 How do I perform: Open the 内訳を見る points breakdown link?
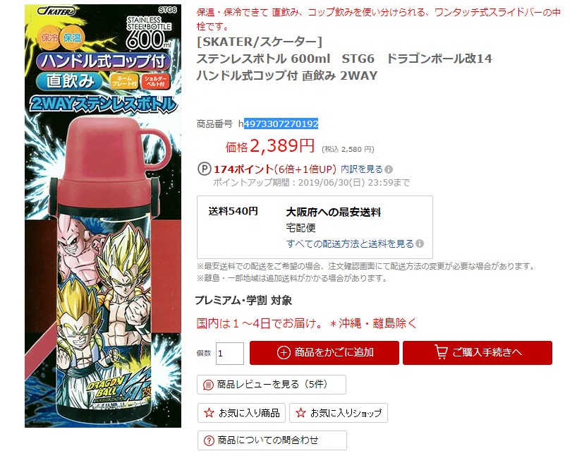362,169
